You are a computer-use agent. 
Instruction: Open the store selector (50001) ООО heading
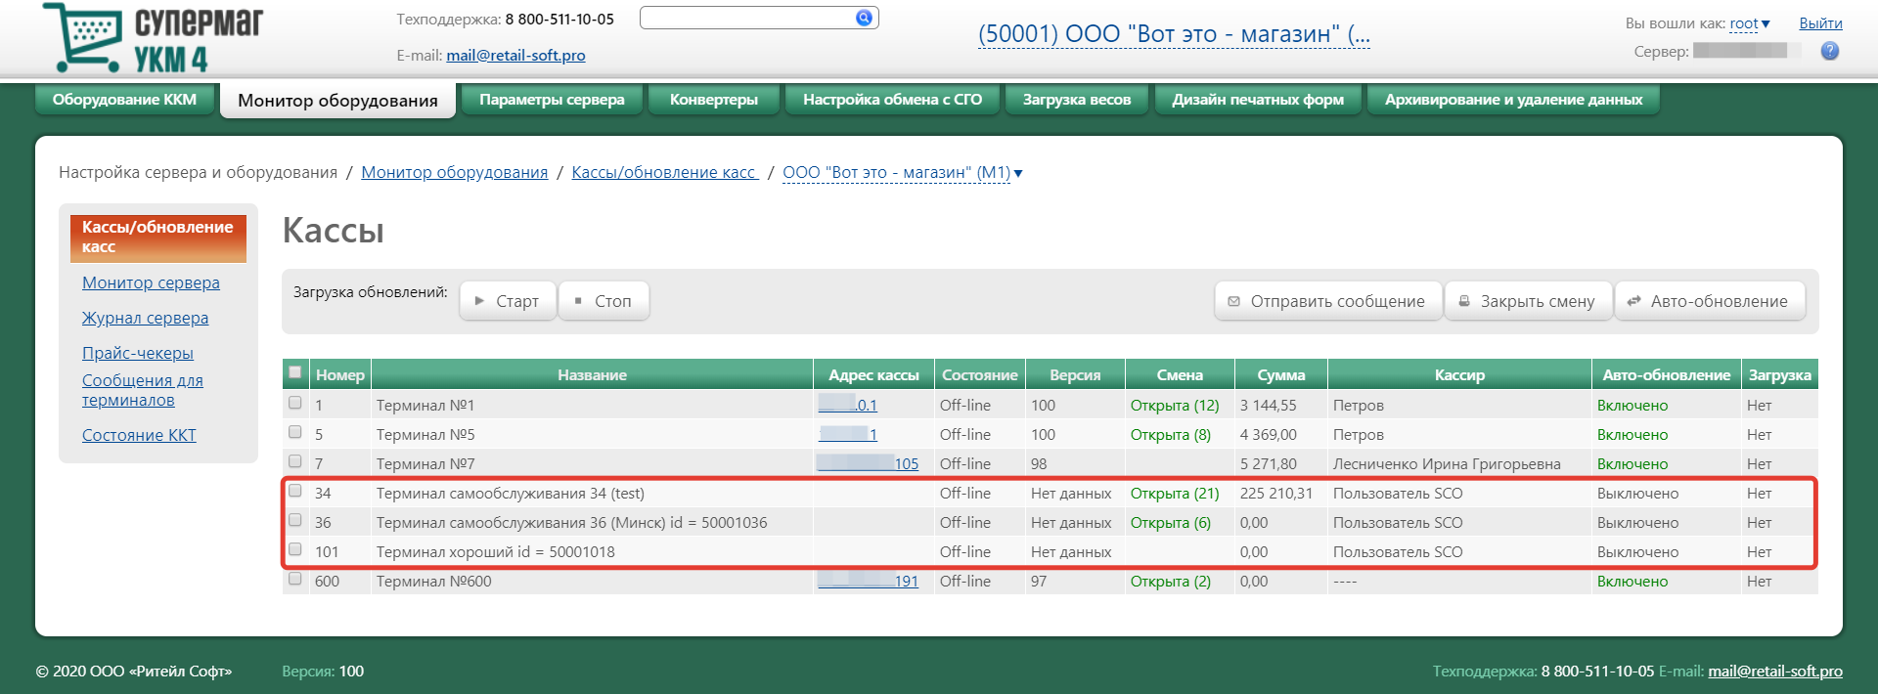tap(1174, 34)
